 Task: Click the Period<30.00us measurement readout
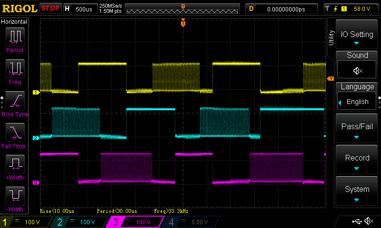[x=117, y=211]
